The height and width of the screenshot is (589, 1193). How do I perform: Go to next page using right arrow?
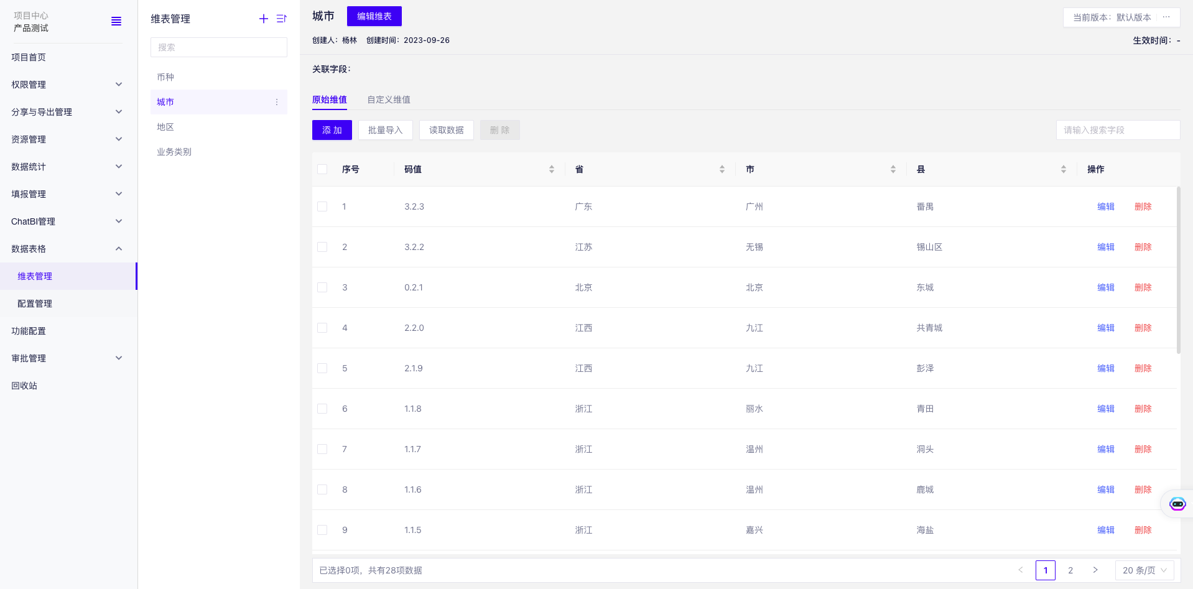(x=1095, y=570)
